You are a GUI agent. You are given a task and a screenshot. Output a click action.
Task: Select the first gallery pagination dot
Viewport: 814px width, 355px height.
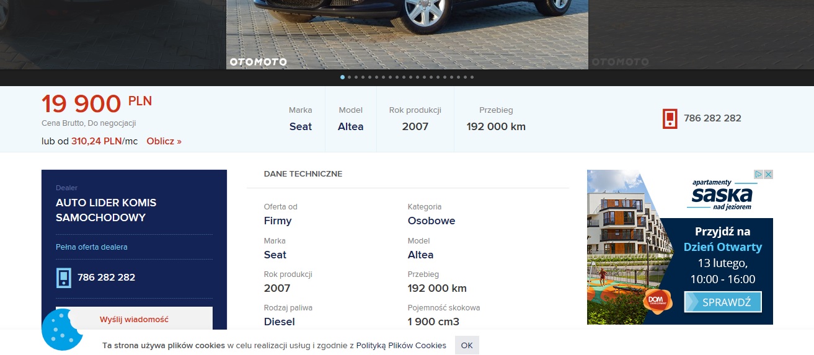point(342,77)
